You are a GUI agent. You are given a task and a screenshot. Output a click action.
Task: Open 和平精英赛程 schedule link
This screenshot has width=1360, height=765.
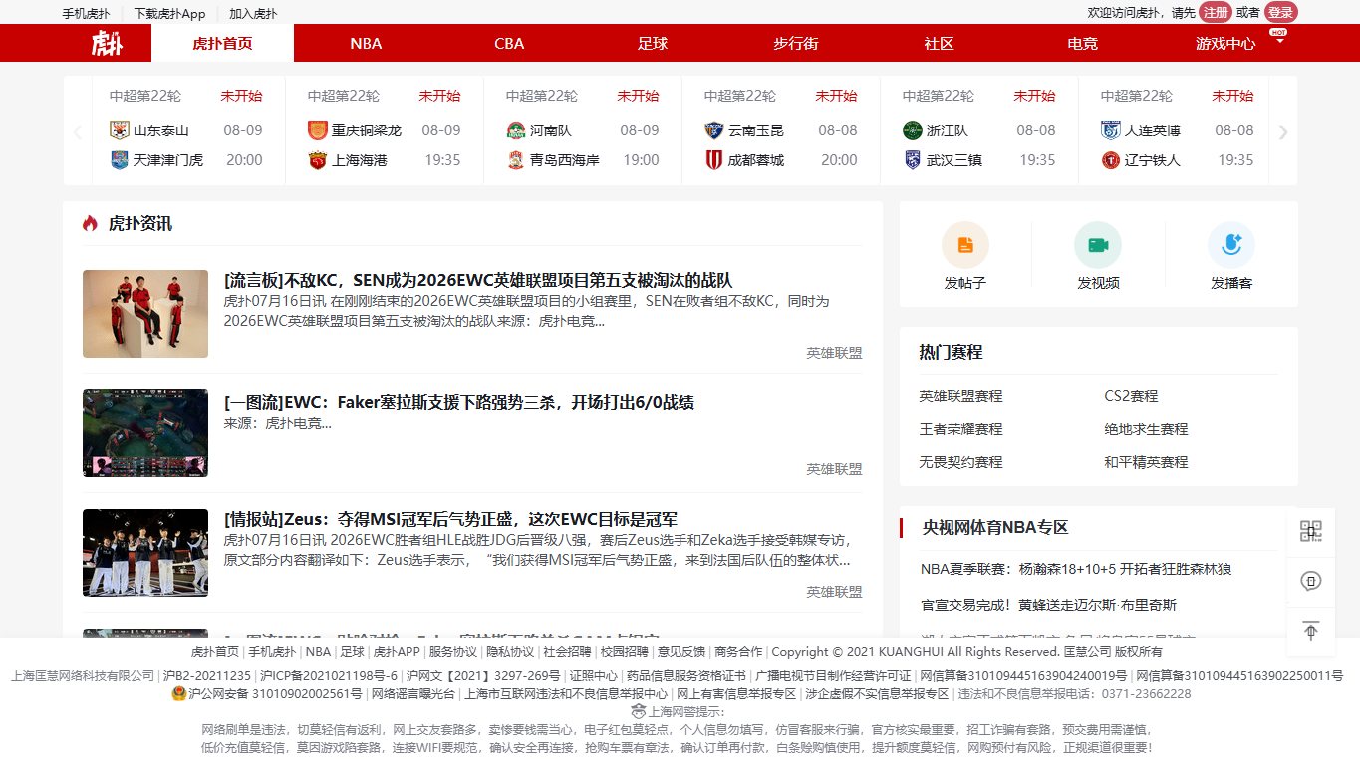tap(1146, 462)
